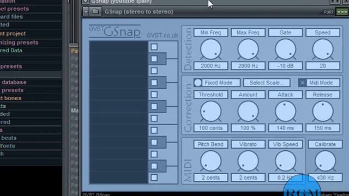Click the Vibrato label button
349x196 pixels.
tap(248, 144)
